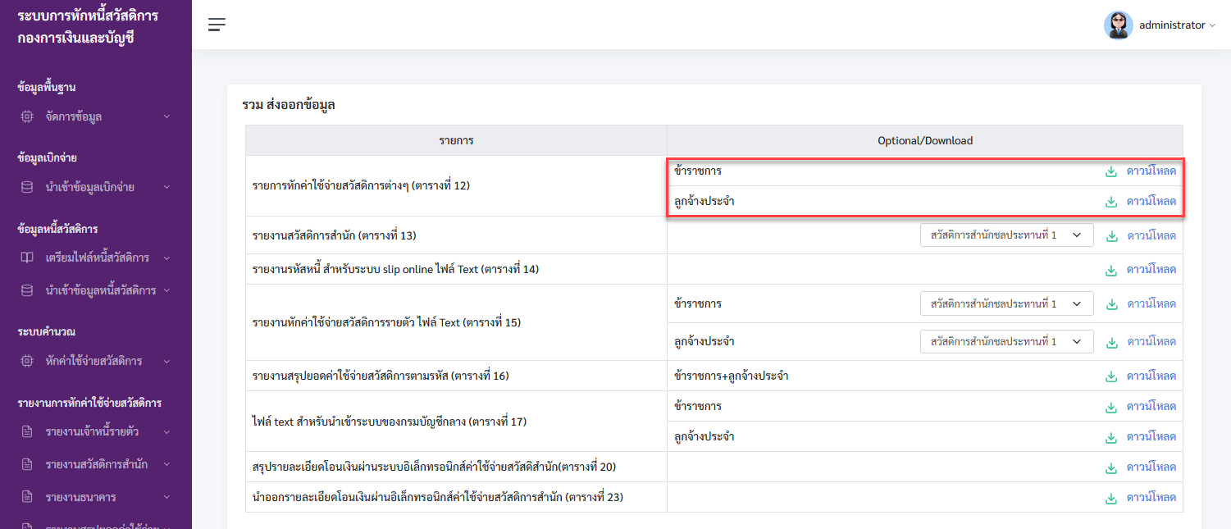Open the สวัสดิการสำนัก dropdown for ลูกจ้างประจำ in ตารางที่ 15

coord(1007,341)
